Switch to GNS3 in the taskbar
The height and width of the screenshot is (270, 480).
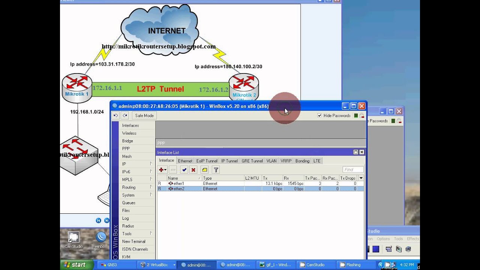tap(117, 265)
